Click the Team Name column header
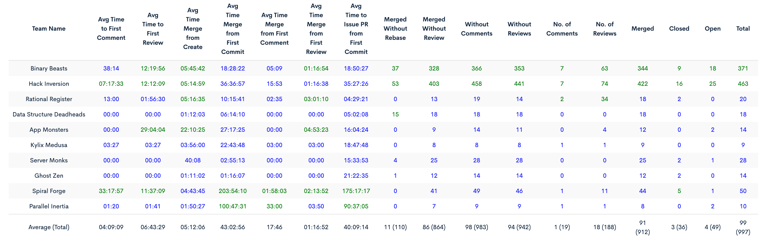Screen dimensions: 763x239 click(x=49, y=28)
